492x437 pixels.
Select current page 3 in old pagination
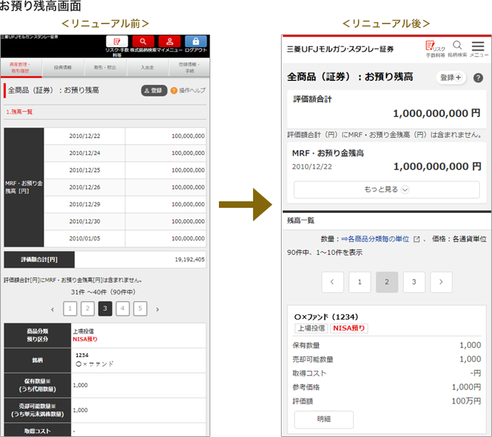click(105, 308)
